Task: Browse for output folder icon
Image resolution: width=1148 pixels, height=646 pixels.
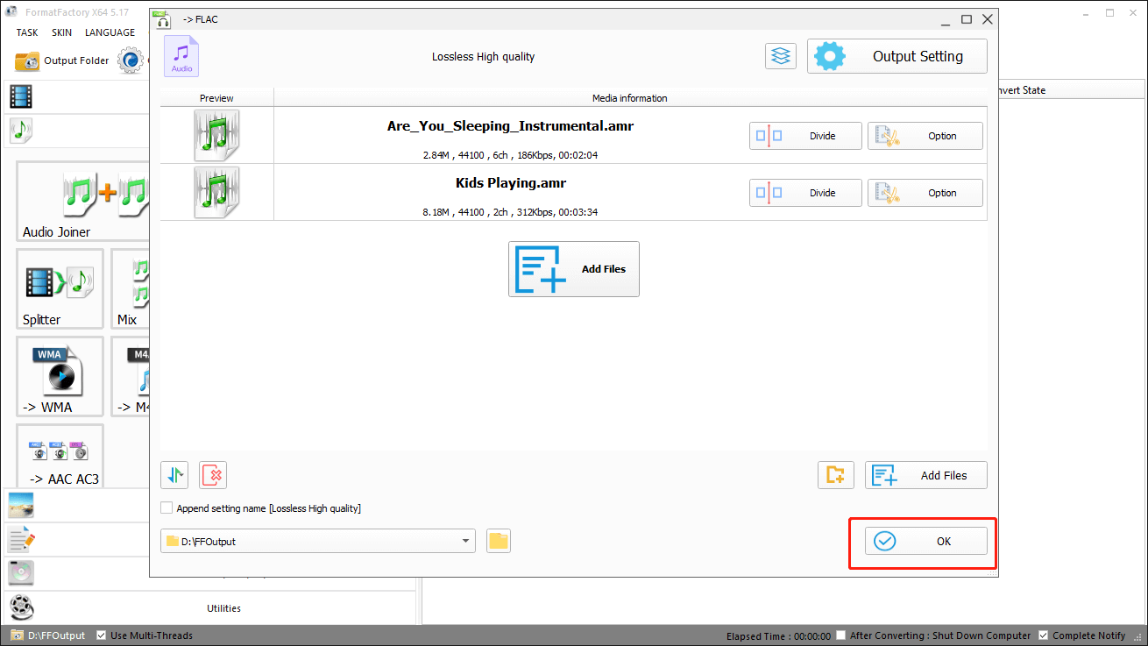Action: pos(499,541)
